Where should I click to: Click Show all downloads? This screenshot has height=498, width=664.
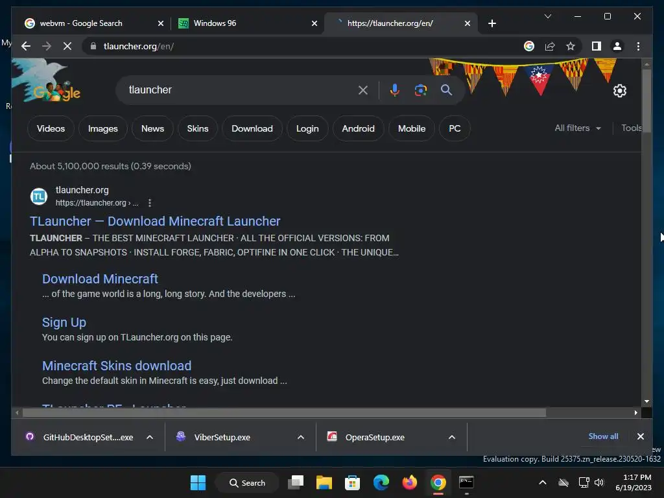tap(603, 436)
